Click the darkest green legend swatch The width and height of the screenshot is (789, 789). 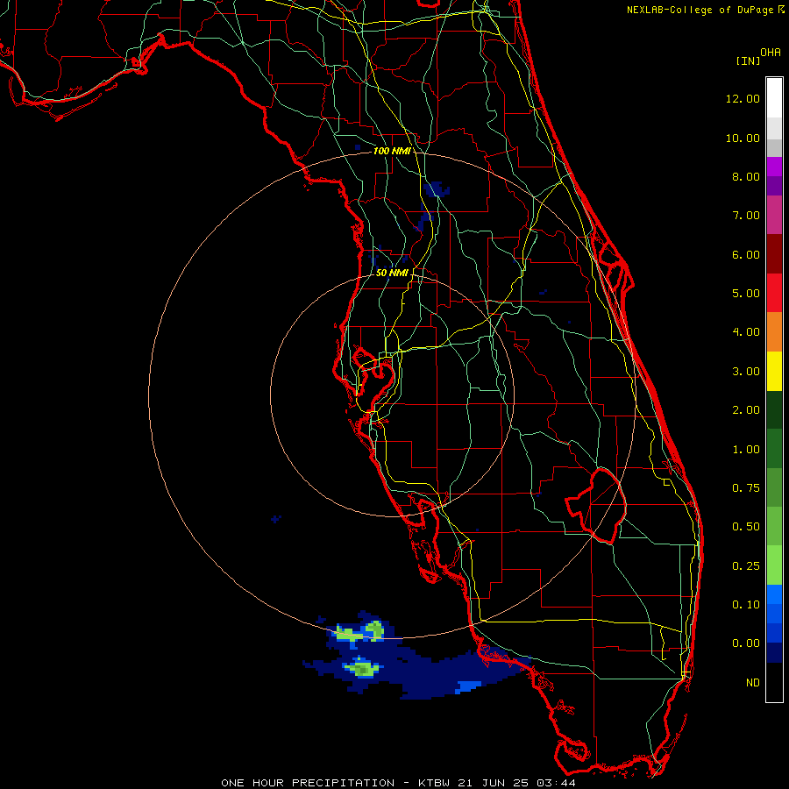pyautogui.click(x=774, y=409)
